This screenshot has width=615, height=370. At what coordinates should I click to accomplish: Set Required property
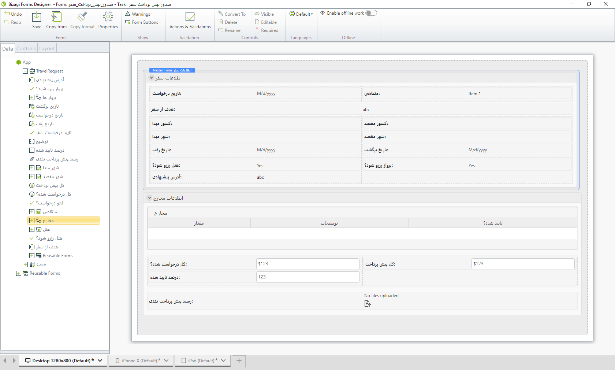tap(266, 30)
